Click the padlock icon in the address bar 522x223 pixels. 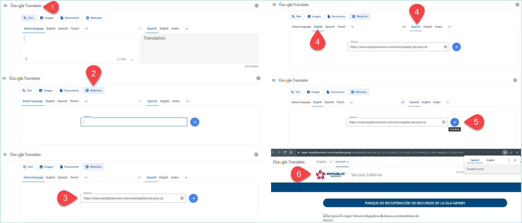[298, 153]
